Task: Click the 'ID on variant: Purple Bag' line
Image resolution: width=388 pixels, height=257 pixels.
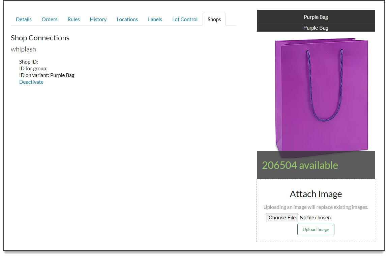Action: 47,75
